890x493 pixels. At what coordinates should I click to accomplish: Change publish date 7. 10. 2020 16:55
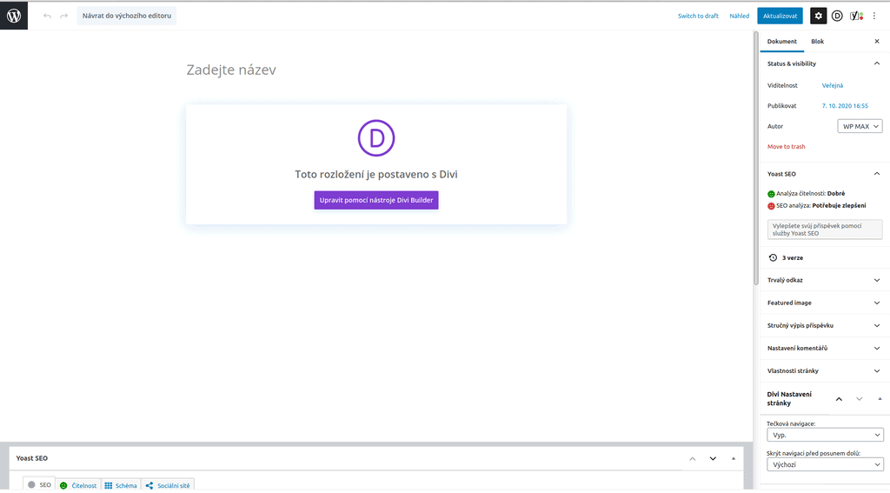coord(845,106)
